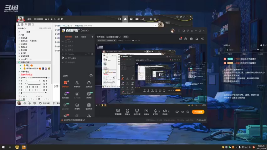Add a 直播屏幕 screen capture source
This screenshot has width=267, height=150.
tap(118, 112)
